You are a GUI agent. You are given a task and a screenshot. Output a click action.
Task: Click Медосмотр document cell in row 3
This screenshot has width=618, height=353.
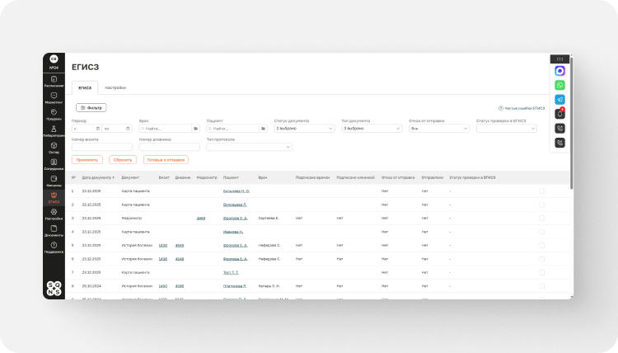click(132, 218)
